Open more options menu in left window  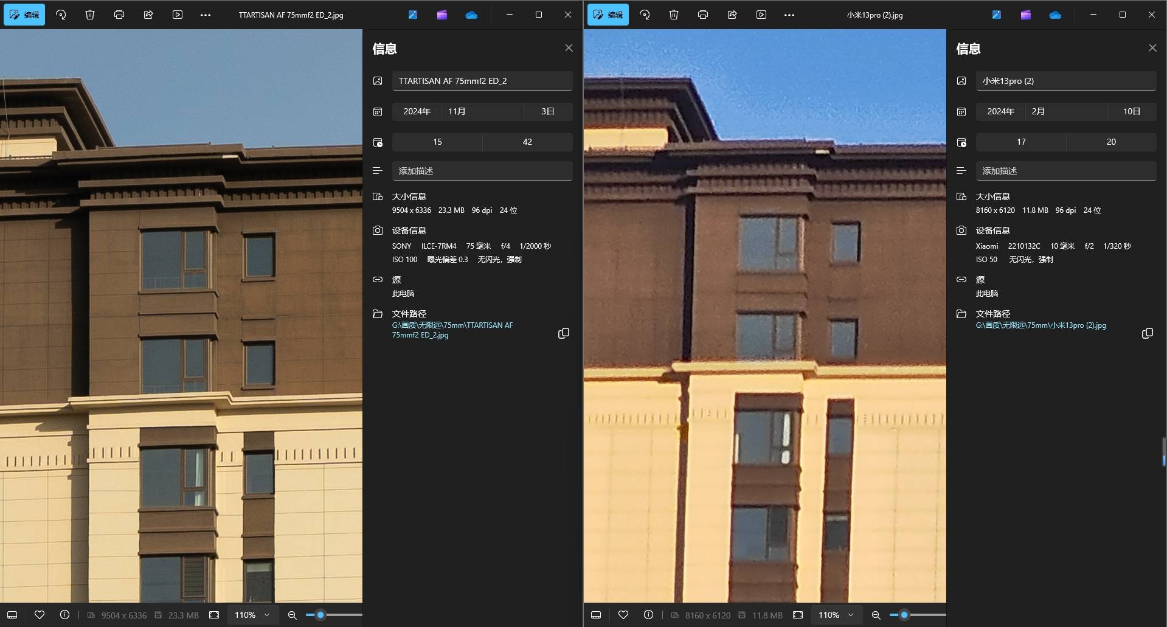tap(206, 15)
